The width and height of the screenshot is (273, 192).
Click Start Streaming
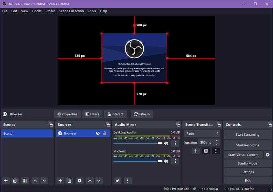click(x=247, y=135)
